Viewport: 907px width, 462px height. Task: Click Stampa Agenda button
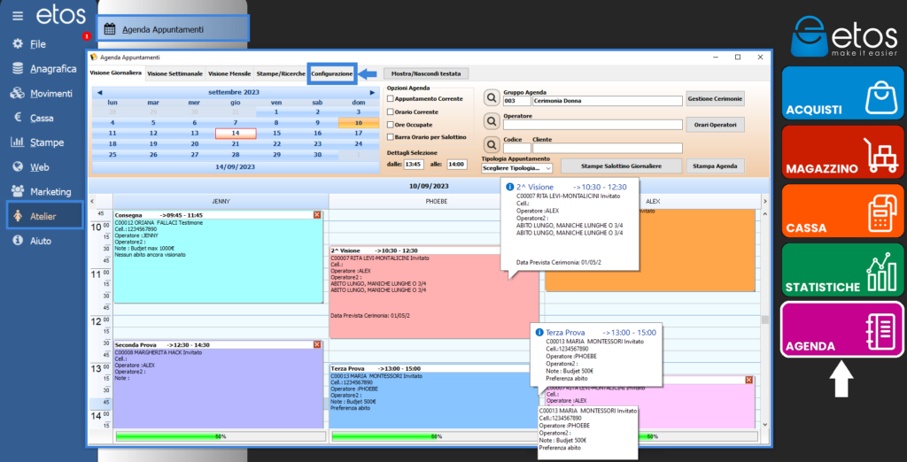point(715,166)
